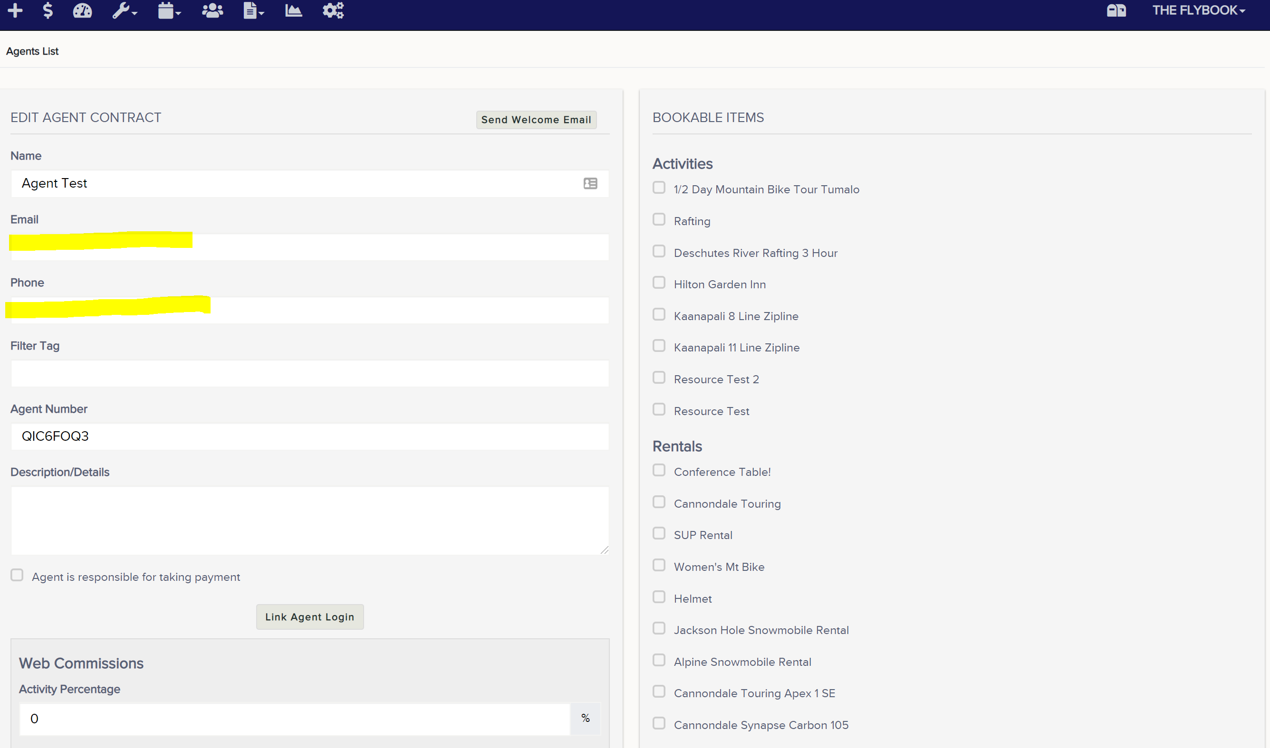Click inside the Filter Tag input field
The image size is (1270, 748).
click(309, 373)
